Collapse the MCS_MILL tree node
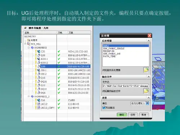This screenshot has height=135, width=180. coord(25,44)
